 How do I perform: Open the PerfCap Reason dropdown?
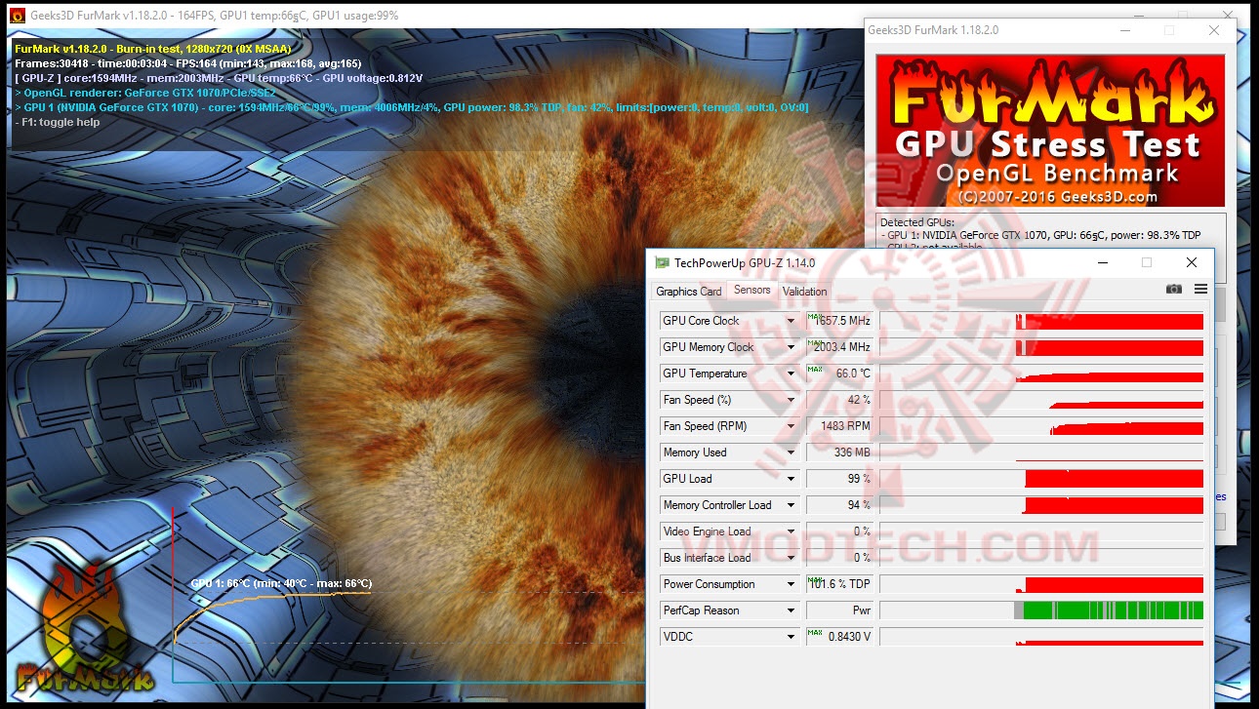pos(792,611)
